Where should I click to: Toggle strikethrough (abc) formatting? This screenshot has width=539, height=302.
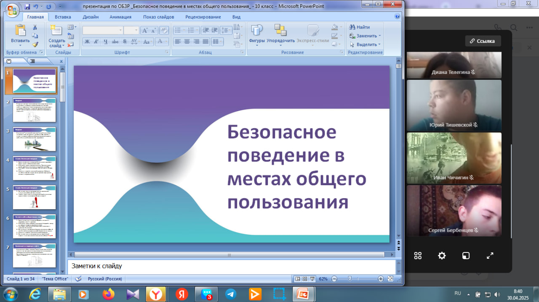(115, 42)
